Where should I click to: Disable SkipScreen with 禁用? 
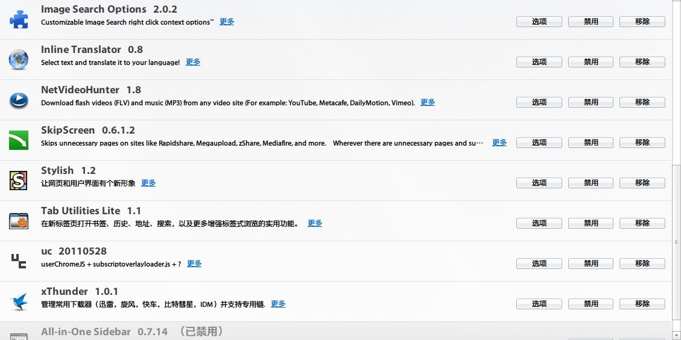pyautogui.click(x=591, y=143)
